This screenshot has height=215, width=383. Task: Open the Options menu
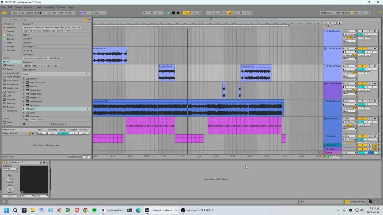61,7
